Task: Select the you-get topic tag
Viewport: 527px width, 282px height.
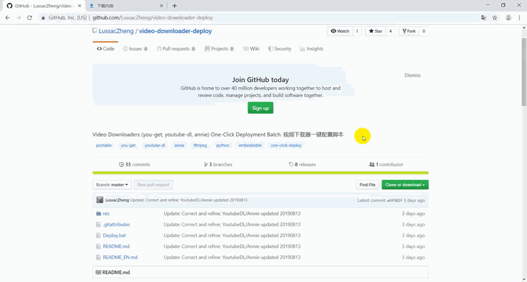Action: [x=128, y=145]
